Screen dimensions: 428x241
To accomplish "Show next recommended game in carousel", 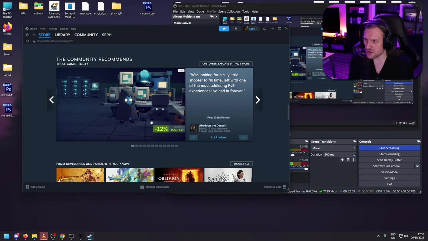I will click(257, 100).
